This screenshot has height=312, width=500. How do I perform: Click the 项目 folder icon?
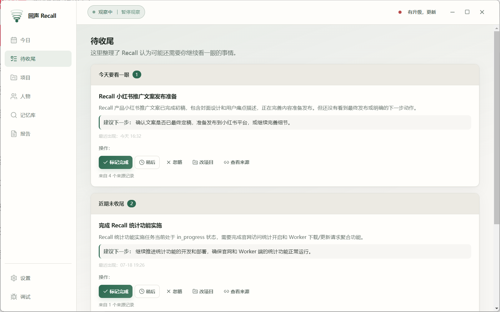(14, 77)
